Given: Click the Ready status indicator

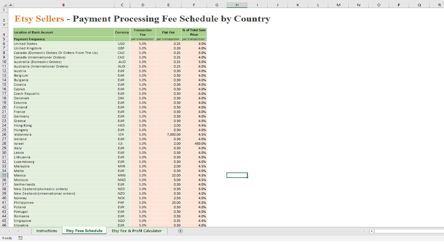Looking at the screenshot, I should pyautogui.click(x=7, y=238).
